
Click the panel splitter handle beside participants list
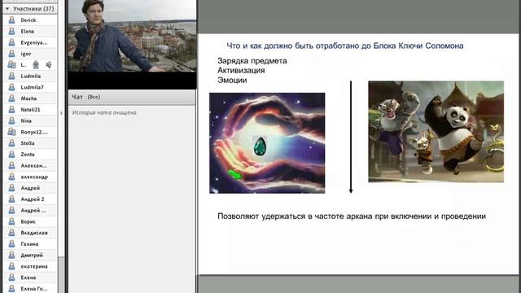pos(61,113)
